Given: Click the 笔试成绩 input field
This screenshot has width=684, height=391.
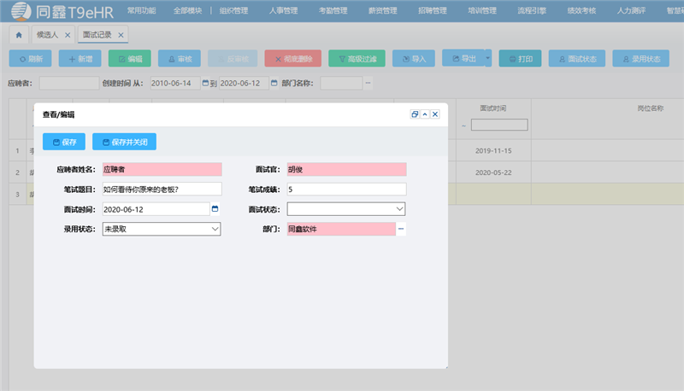Looking at the screenshot, I should tap(346, 189).
